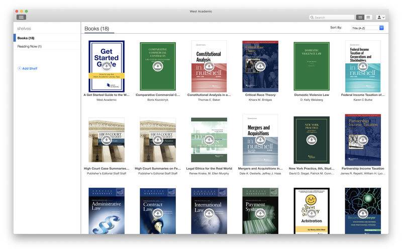Download the Becoming a Lawyer book

[x=363, y=213]
